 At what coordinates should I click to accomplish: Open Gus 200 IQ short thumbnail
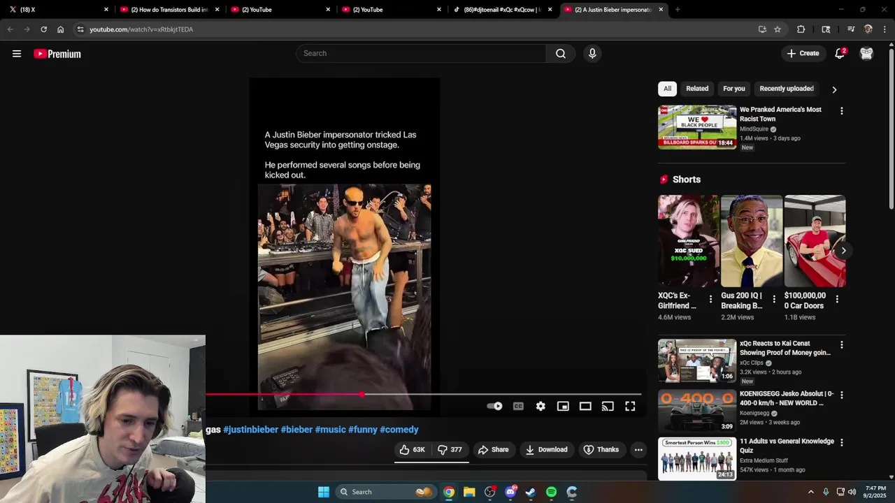tap(752, 241)
